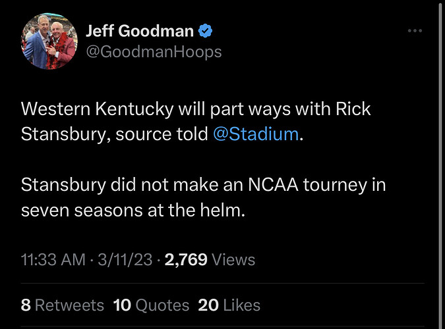Click the 3/11/23 date
445x329 pixels.
[x=125, y=260]
